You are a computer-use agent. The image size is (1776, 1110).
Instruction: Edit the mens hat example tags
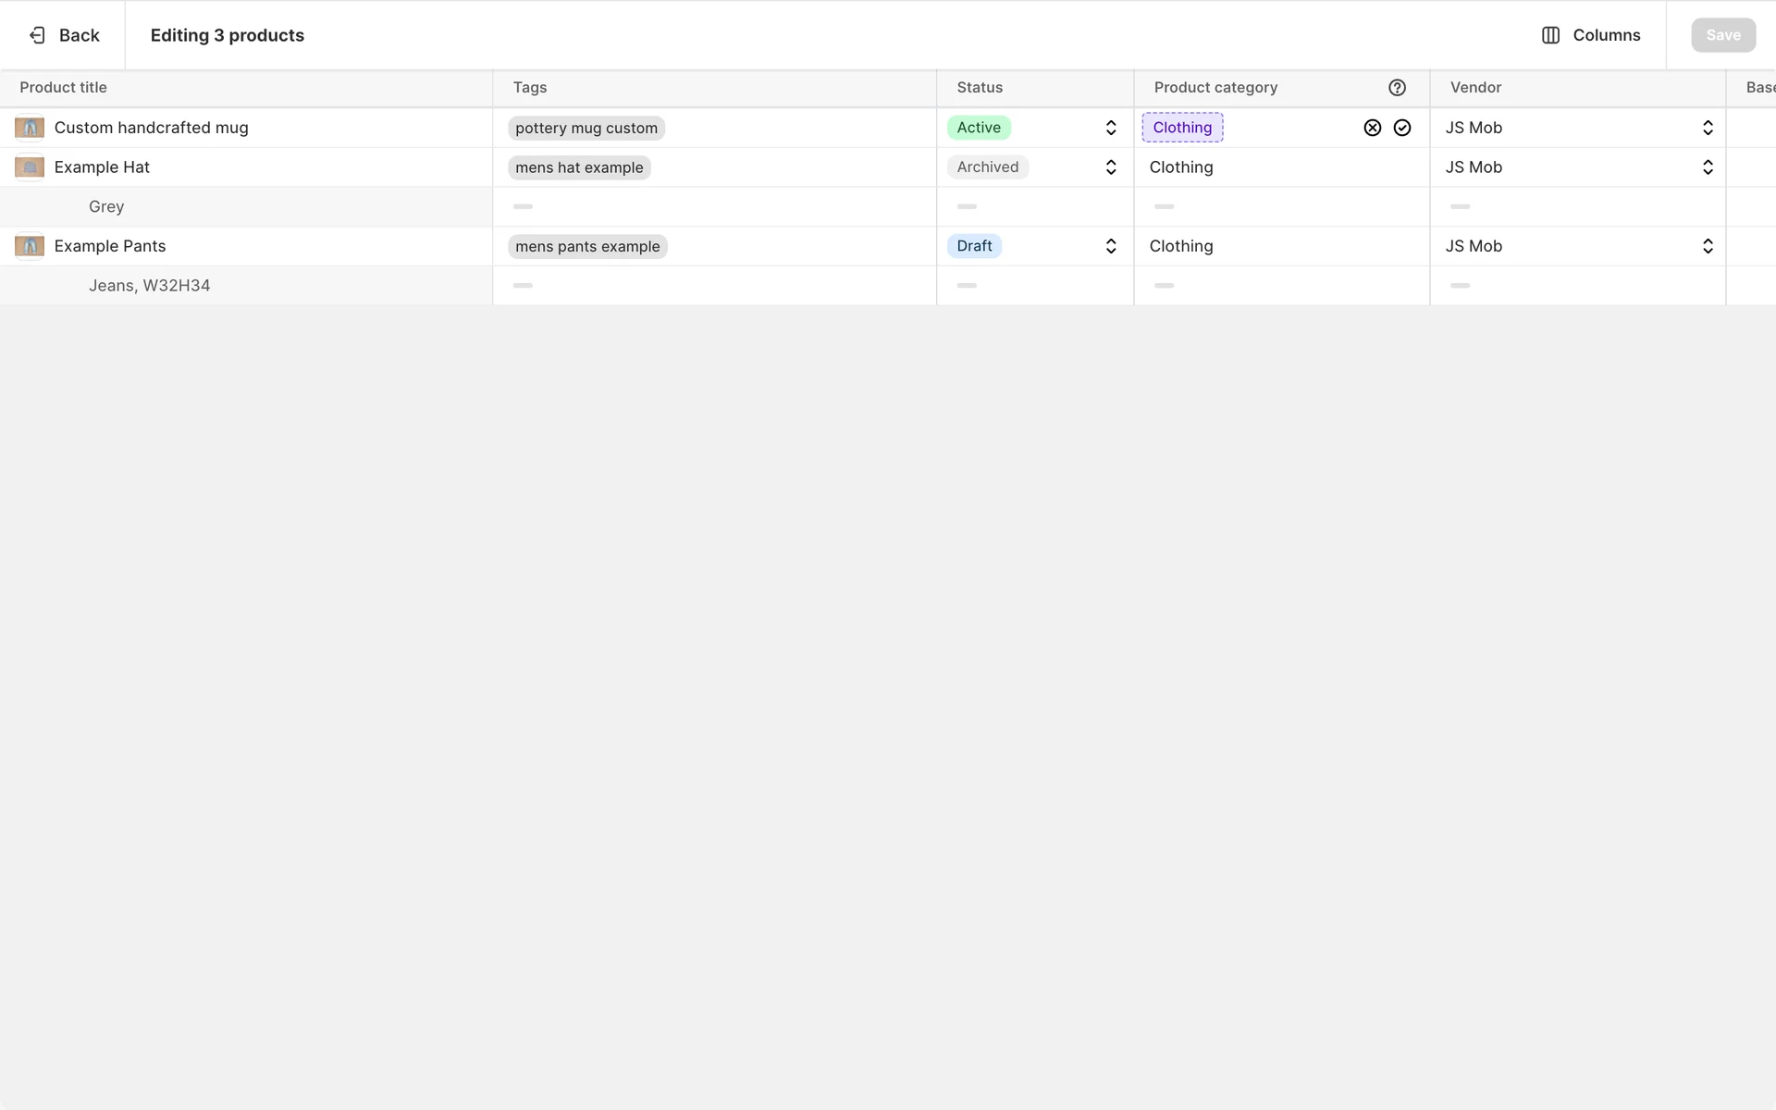579,167
